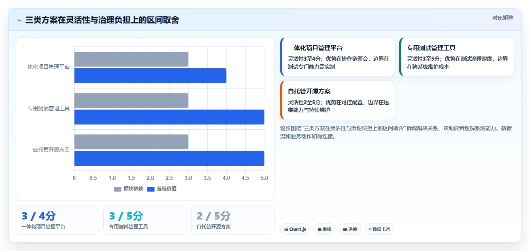Click text 灵活性2至5分 in 自托管开源方案 card
This screenshot has height=251, width=530.
pos(304,102)
